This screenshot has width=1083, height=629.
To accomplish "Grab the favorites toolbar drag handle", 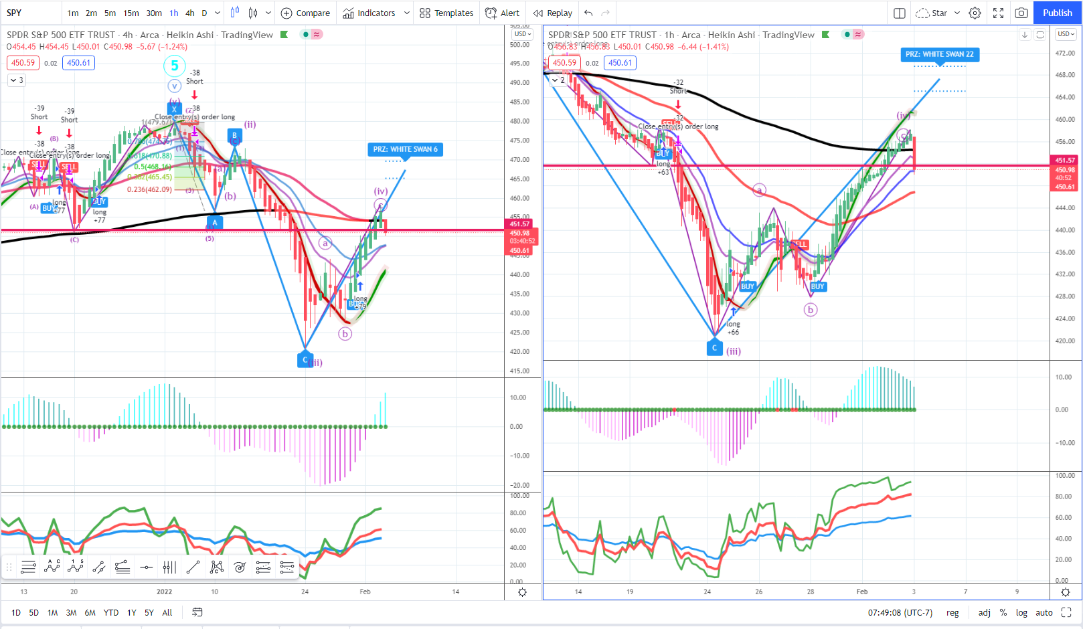I will [x=9, y=567].
